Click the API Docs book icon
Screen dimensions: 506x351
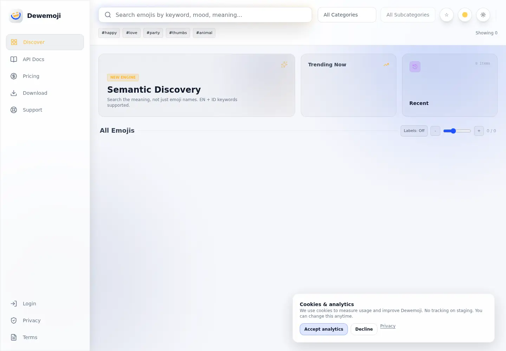pyautogui.click(x=14, y=59)
